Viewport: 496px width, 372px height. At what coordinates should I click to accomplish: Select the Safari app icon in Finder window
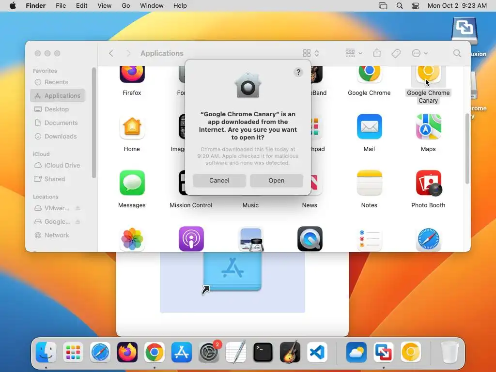coord(428,239)
